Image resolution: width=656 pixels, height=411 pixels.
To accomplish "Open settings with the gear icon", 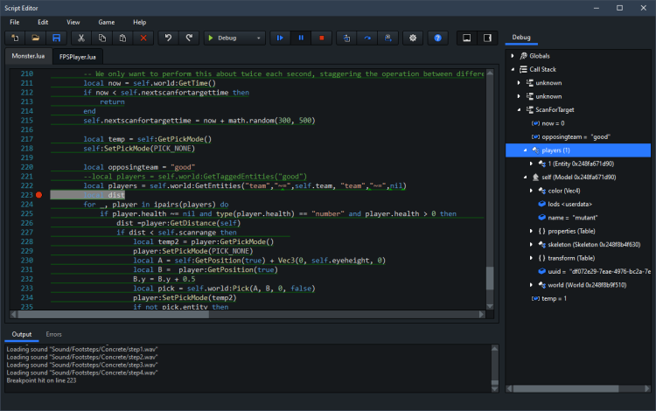I will click(413, 38).
